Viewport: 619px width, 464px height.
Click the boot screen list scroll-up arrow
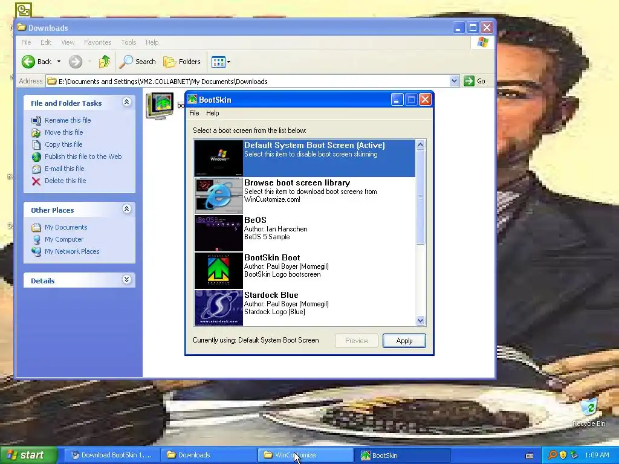coord(421,145)
